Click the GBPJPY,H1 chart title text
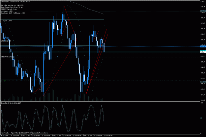The height and width of the screenshot is (137, 206). [15, 2]
